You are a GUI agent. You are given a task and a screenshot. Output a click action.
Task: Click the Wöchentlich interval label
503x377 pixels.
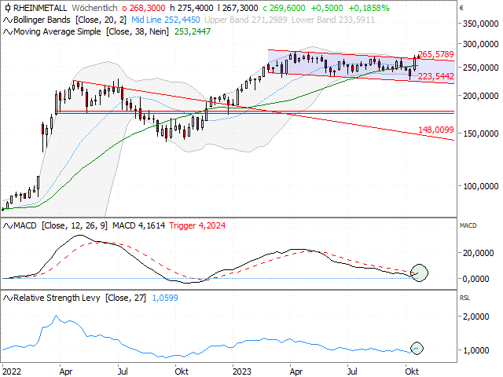(x=94, y=8)
